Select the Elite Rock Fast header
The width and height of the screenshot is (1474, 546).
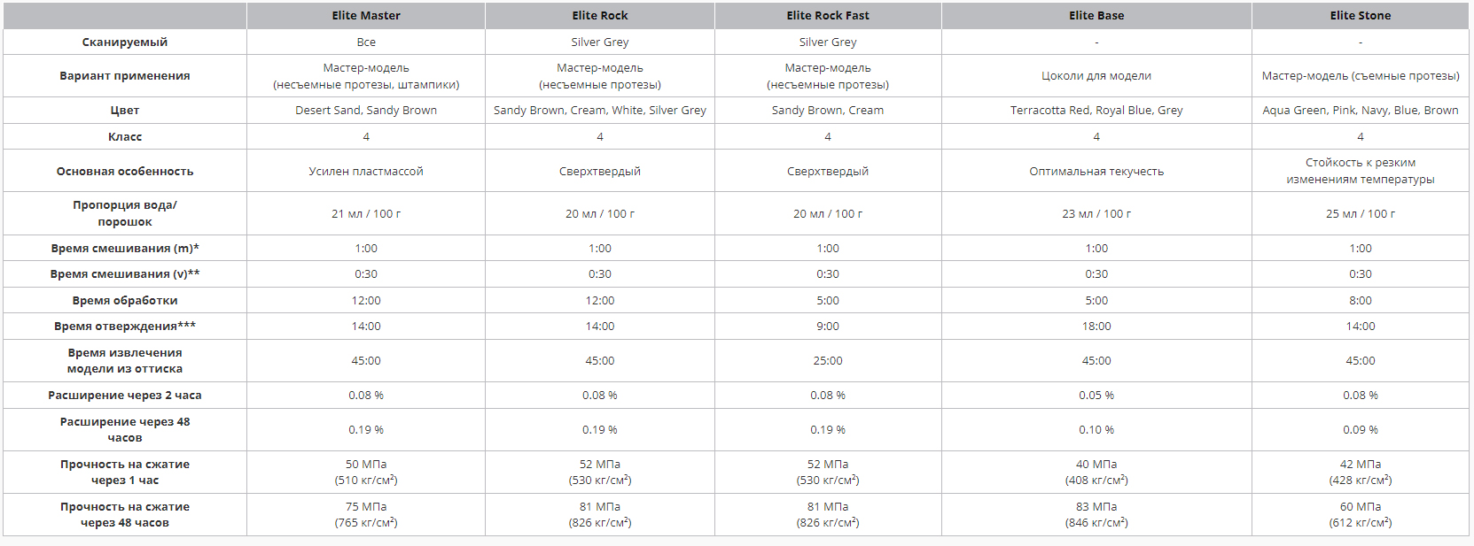tap(828, 15)
